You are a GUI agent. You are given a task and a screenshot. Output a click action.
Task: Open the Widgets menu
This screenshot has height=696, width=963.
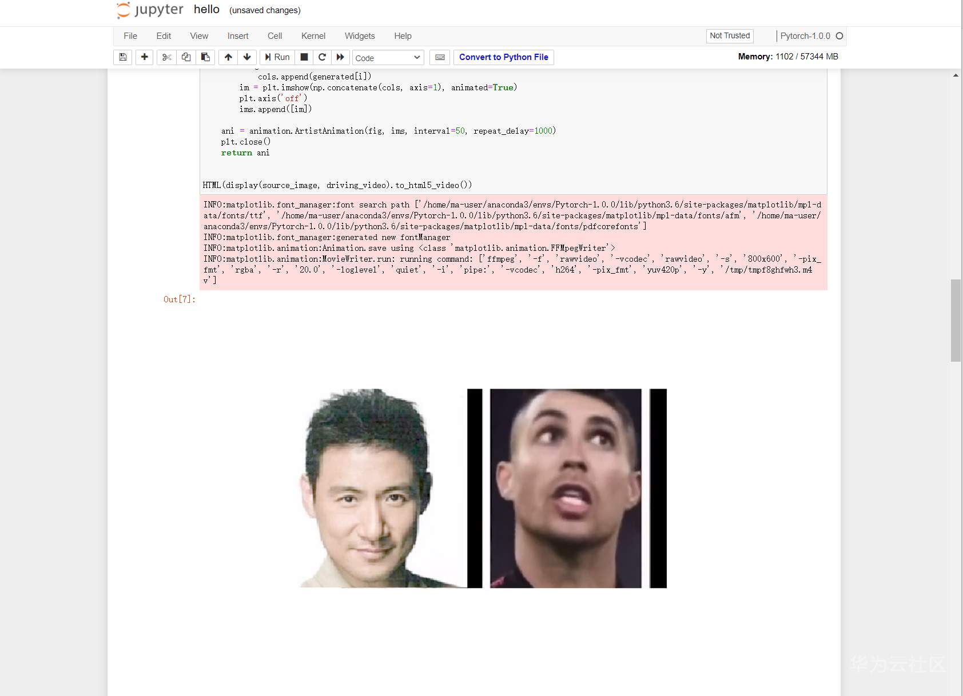tap(360, 35)
